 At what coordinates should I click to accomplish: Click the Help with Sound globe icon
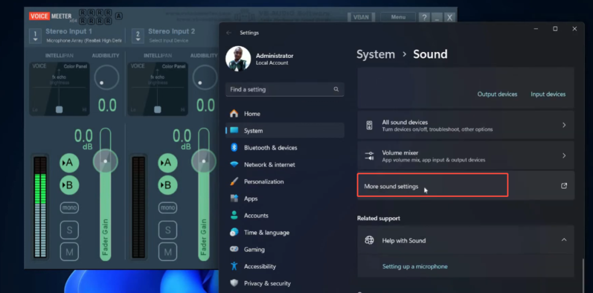click(369, 240)
